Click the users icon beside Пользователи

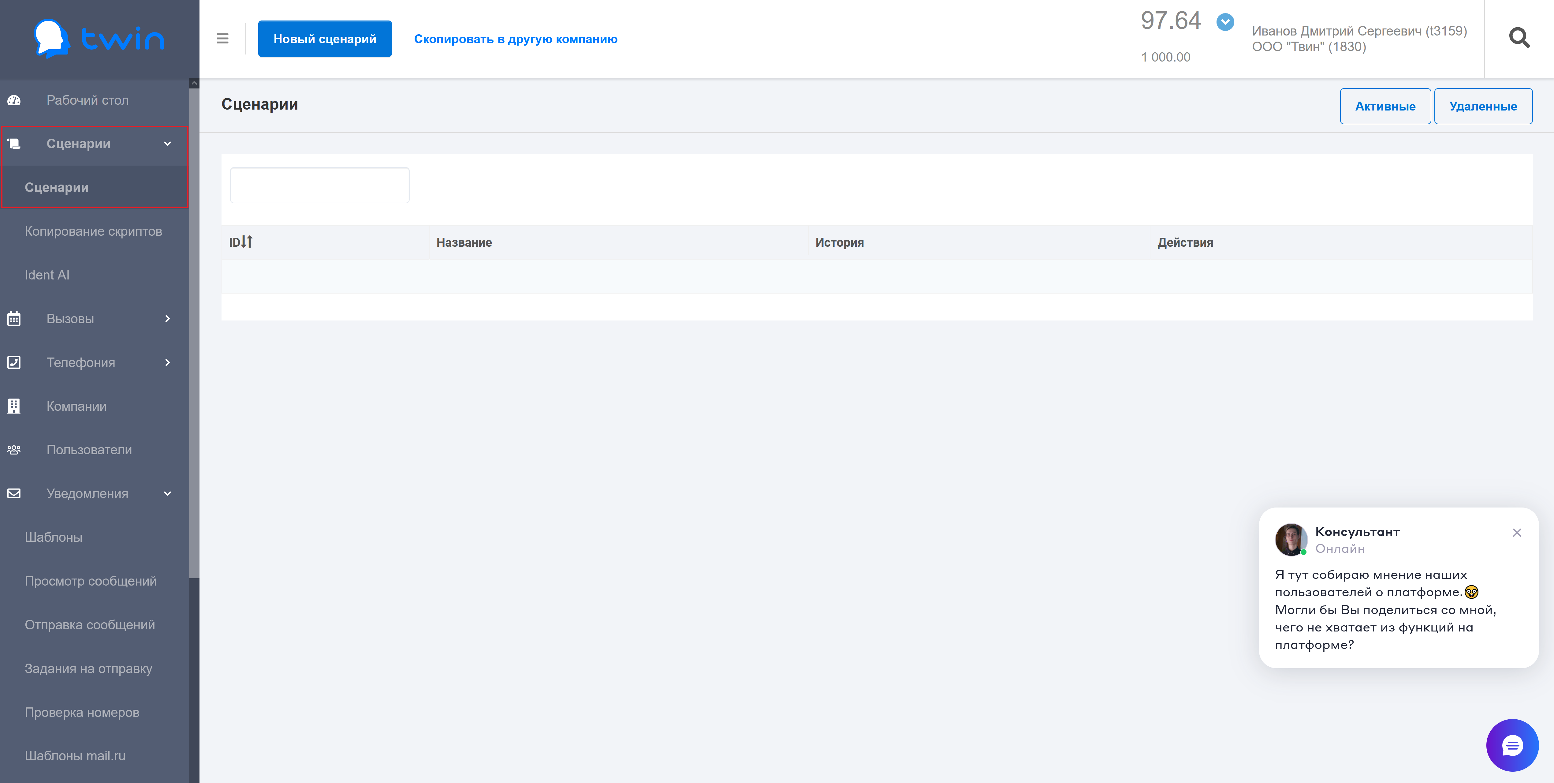point(14,450)
